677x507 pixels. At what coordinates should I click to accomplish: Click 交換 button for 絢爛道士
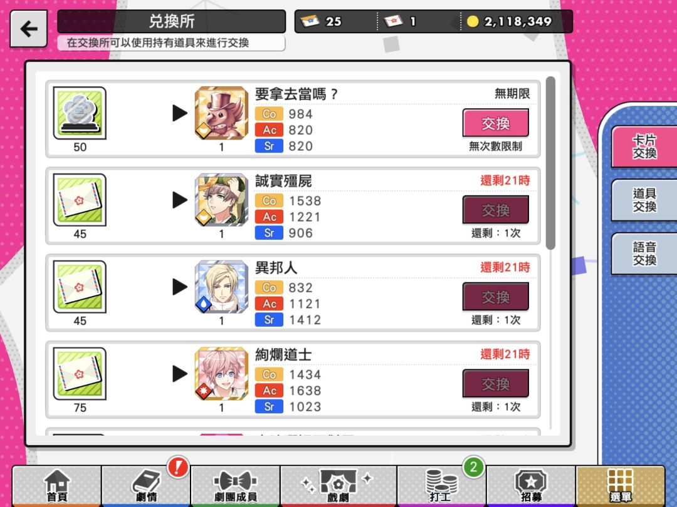pos(496,384)
